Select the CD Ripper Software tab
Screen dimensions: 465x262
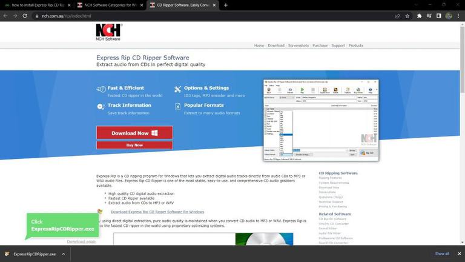point(182,5)
